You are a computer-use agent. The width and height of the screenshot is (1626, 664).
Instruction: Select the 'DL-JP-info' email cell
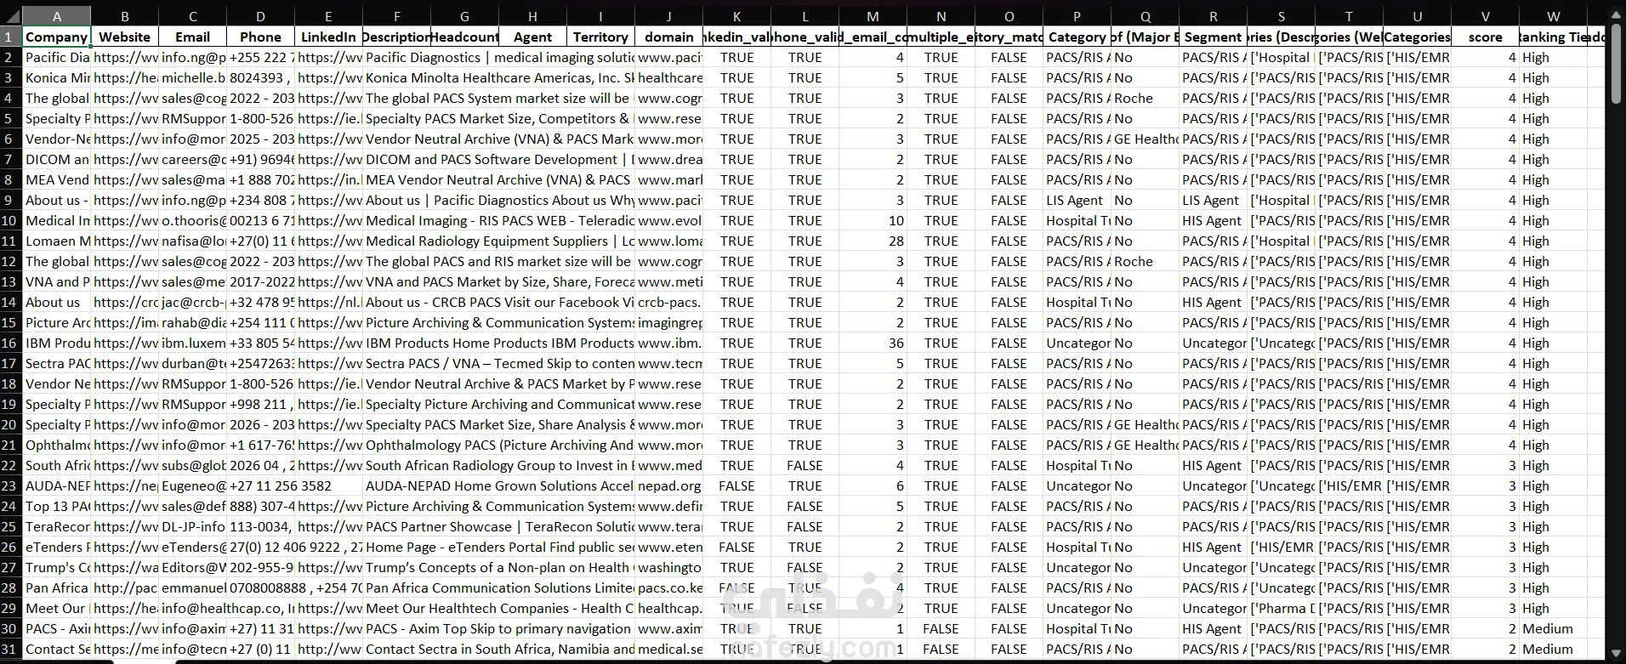192,526
